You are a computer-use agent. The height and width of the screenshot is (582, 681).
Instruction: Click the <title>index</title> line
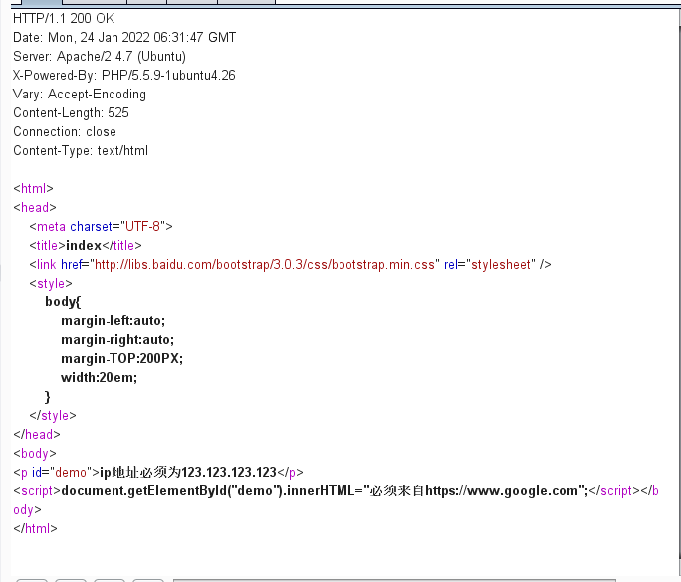click(86, 245)
